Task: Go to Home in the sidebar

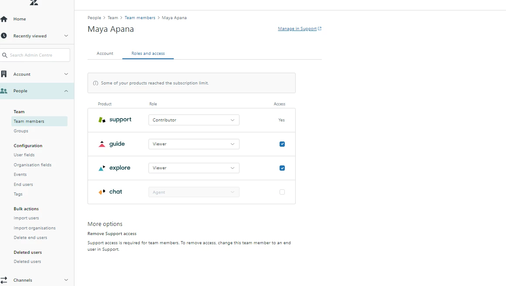Action: click(x=20, y=19)
